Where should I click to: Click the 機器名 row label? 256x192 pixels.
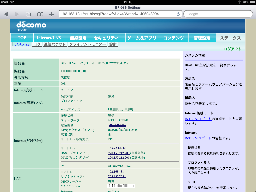click(19, 71)
